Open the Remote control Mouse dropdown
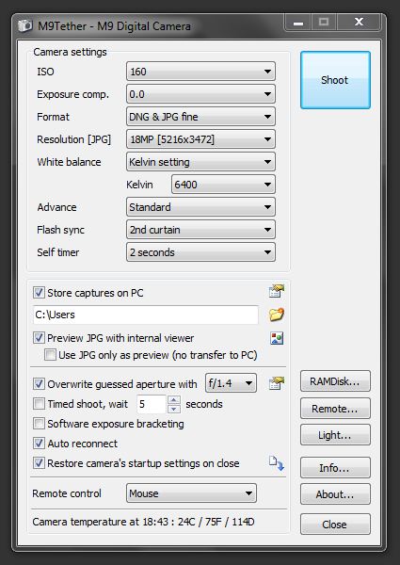The width and height of the screenshot is (400, 565). (191, 492)
